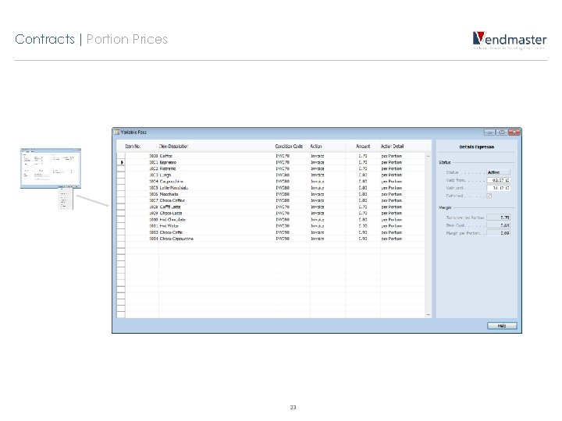Screen dimensions: 562x421
Task: Close the Variable Fees window
Action: click(514, 132)
